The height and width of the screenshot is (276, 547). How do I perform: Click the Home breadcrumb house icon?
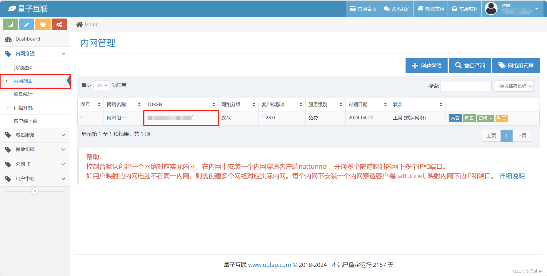pos(79,24)
